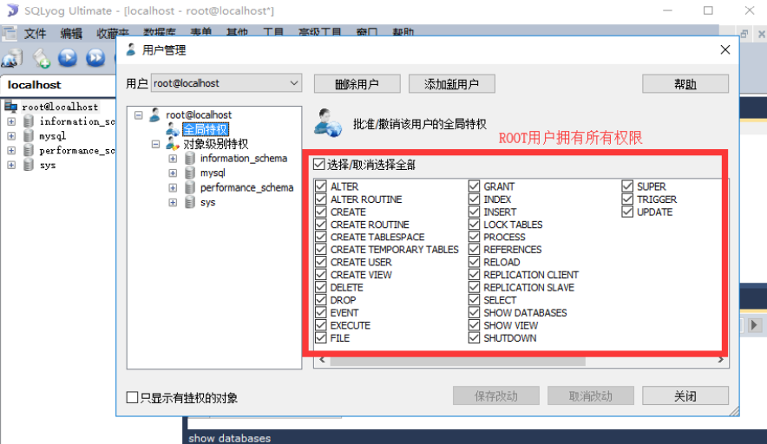The width and height of the screenshot is (767, 444).
Task: Click the 取消改动 button
Action: point(590,395)
